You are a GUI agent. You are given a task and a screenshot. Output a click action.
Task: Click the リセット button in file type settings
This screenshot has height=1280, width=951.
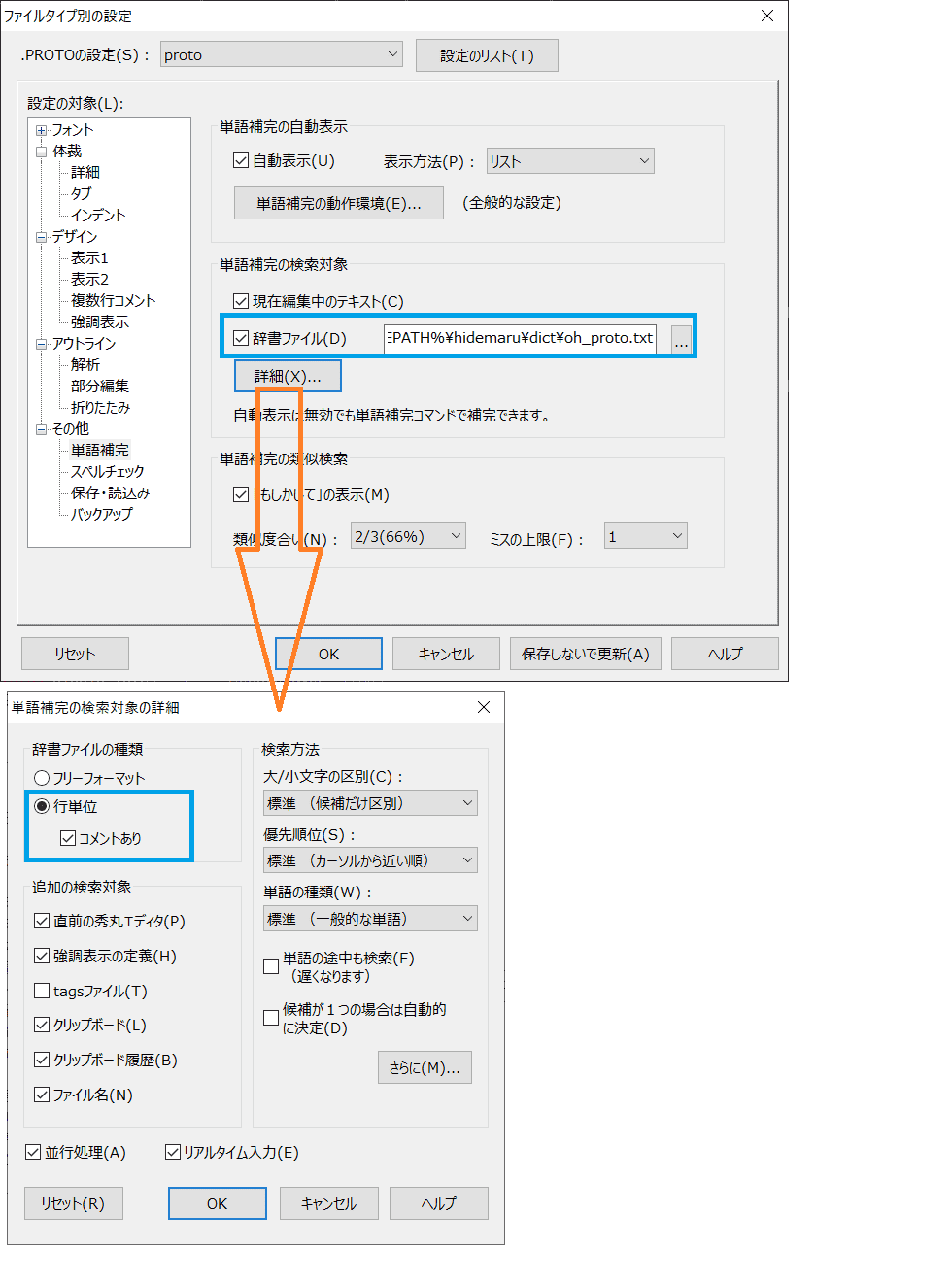75,654
